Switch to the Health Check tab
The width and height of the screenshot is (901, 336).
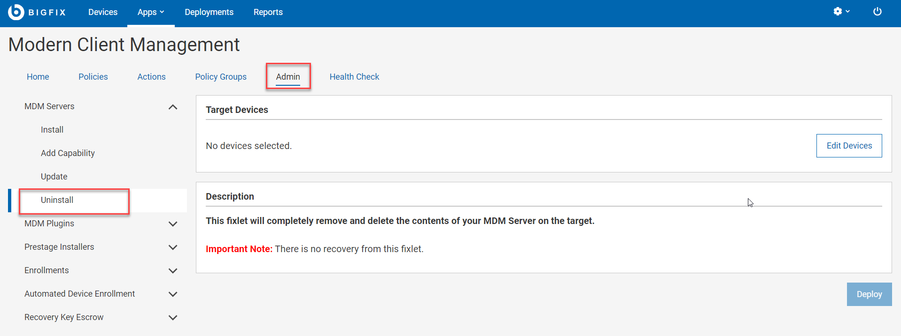tap(354, 77)
